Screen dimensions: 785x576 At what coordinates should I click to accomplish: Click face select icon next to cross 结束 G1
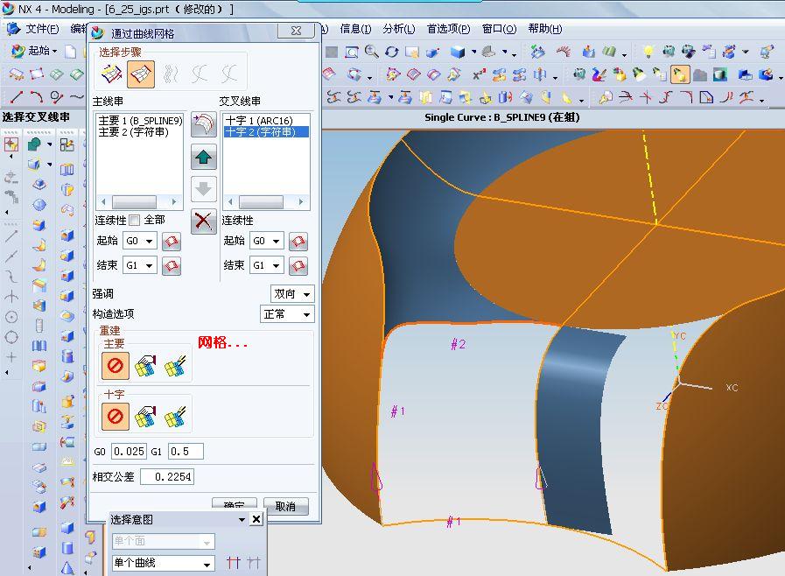click(298, 265)
